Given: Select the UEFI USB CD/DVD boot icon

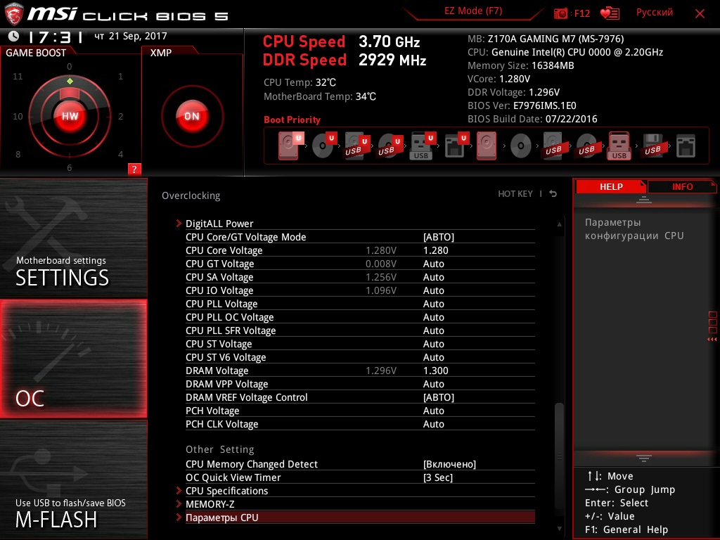Looking at the screenshot, I should (390, 146).
